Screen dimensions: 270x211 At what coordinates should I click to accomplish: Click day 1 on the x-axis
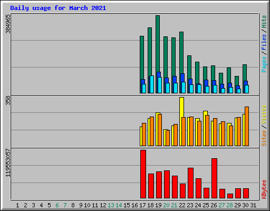click(x=17, y=205)
